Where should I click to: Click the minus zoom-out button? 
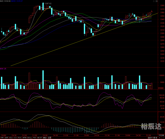(163, 138)
